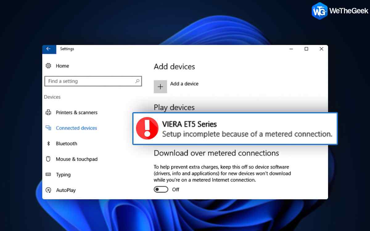Click the search magnifier in Find a setting

137,81
